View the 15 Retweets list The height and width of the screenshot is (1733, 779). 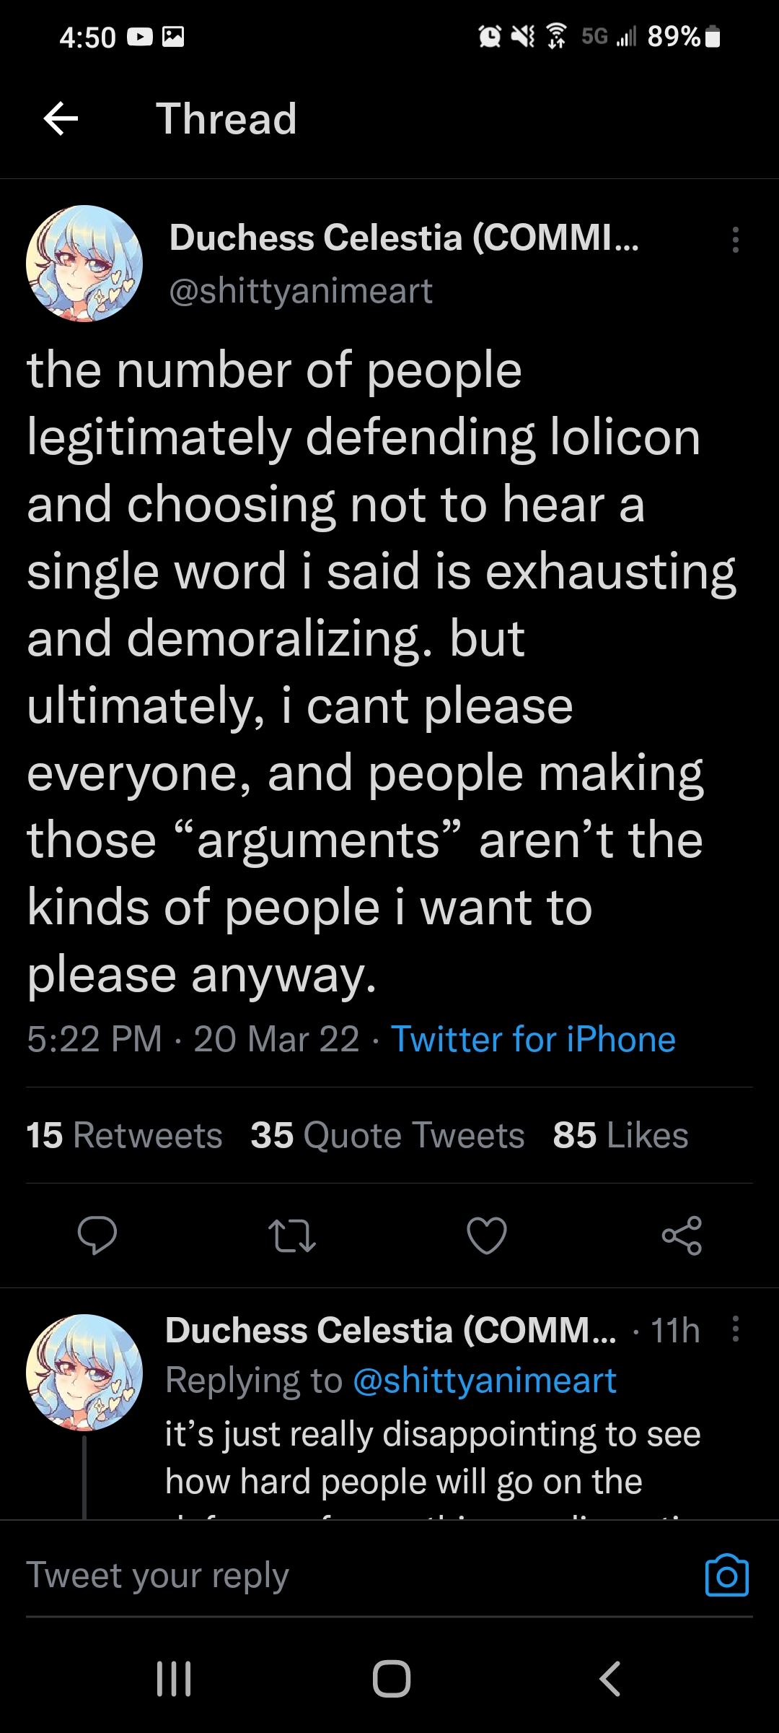[124, 1135]
